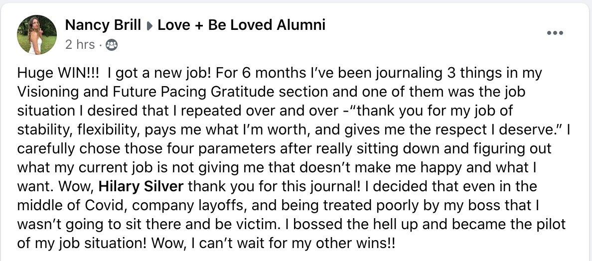Click the group privacy icon beside timestamp
This screenshot has height=261, width=592.
(x=112, y=45)
